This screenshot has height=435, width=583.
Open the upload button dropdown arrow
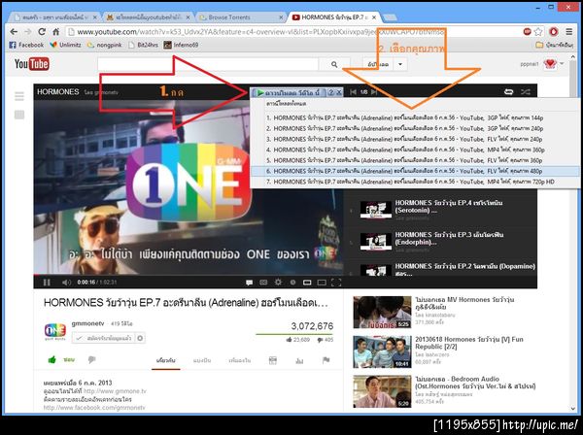click(x=400, y=64)
